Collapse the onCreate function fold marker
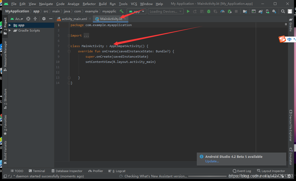The width and height of the screenshot is (296, 181). pyautogui.click(x=69, y=51)
